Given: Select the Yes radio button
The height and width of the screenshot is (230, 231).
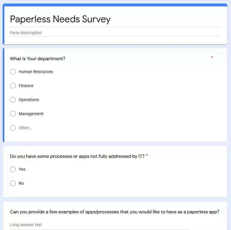Looking at the screenshot, I should point(13,169).
